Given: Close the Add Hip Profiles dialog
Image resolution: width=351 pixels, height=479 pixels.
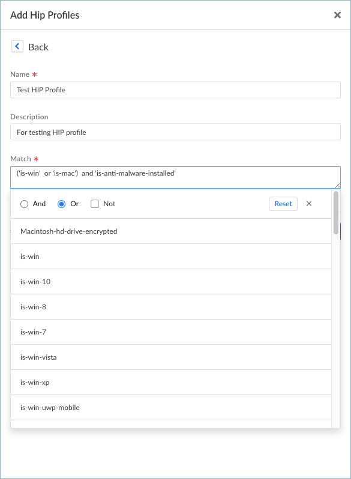Looking at the screenshot, I should tap(337, 15).
